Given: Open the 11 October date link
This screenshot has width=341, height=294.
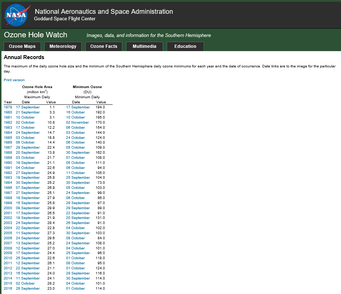Looking at the screenshot, I should [x=76, y=173].
